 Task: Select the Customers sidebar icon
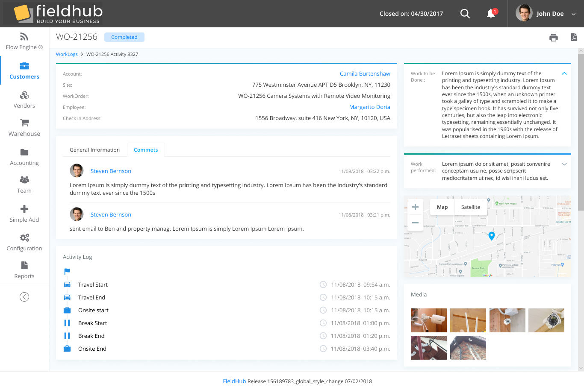[24, 70]
